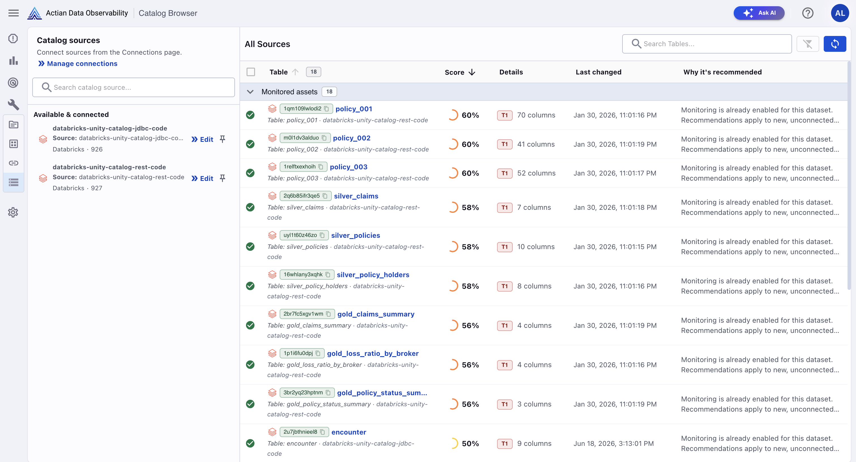Collapse the Monitored assets group
Viewport: 856px width, 462px height.
click(x=250, y=92)
